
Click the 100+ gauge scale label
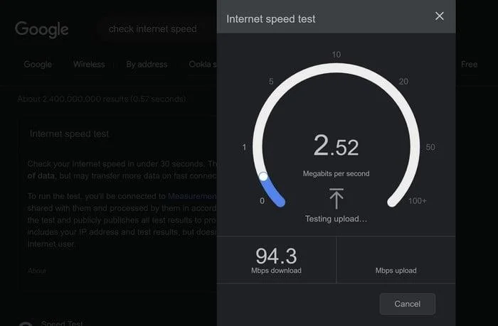[417, 201]
